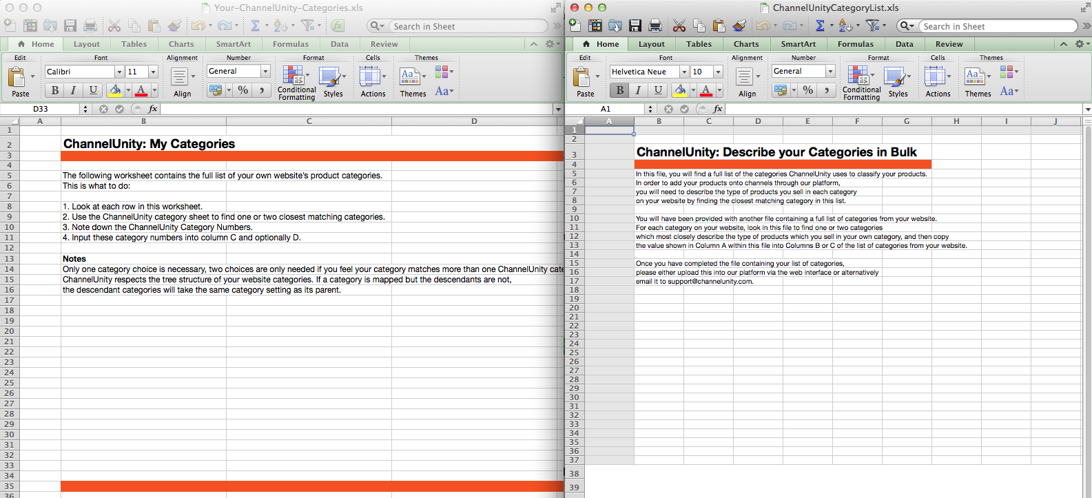Click Undo arrow in Your-ChannelUnity-Categories window
The height and width of the screenshot is (498, 1092).
(198, 25)
